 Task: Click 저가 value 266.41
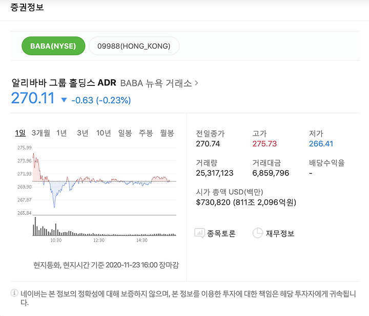coord(321,144)
